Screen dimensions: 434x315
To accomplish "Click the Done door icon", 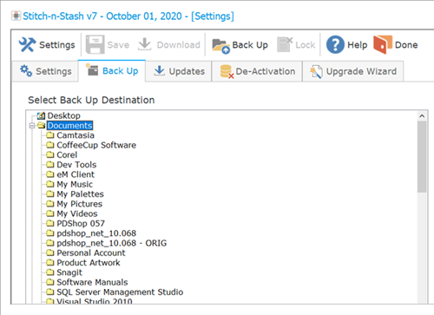I will pyautogui.click(x=383, y=44).
